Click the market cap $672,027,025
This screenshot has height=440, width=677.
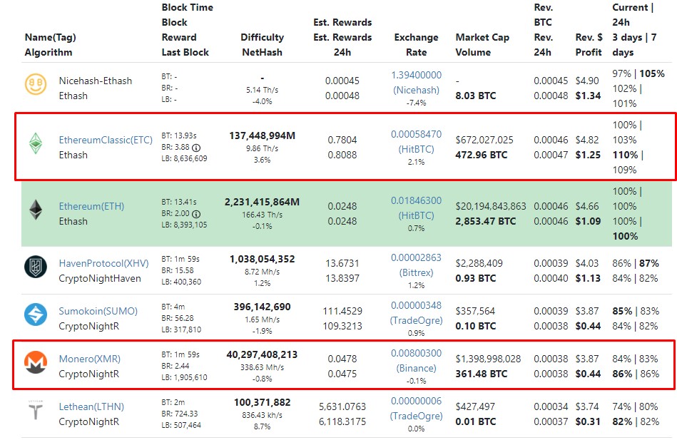point(484,140)
